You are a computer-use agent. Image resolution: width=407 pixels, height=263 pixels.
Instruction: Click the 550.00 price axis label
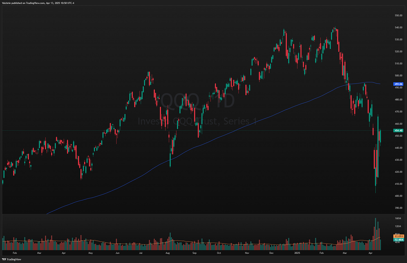pos(399,15)
